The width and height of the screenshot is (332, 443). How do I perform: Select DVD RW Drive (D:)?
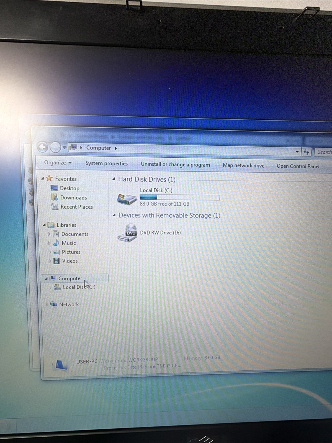point(160,233)
